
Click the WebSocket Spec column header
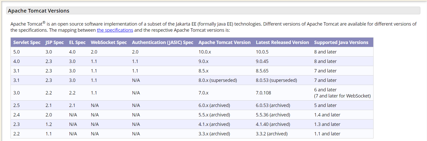point(109,42)
